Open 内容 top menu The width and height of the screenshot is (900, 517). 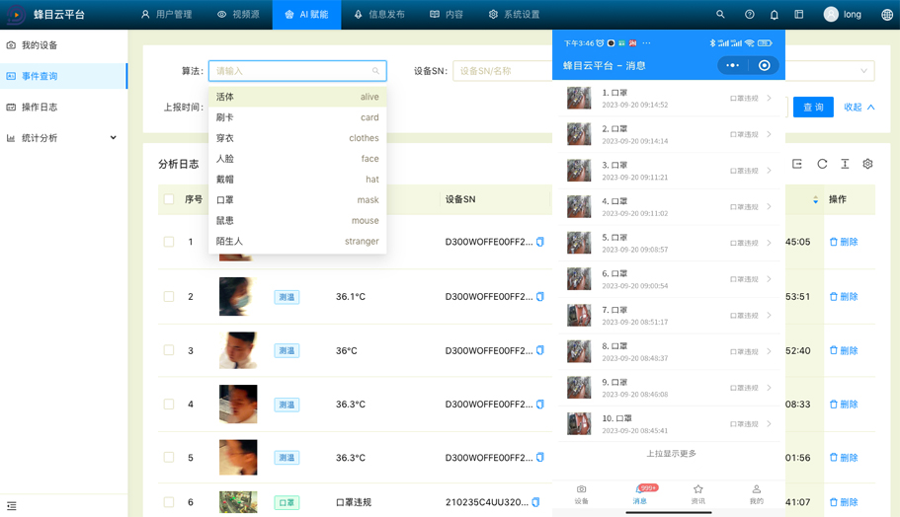click(x=447, y=15)
